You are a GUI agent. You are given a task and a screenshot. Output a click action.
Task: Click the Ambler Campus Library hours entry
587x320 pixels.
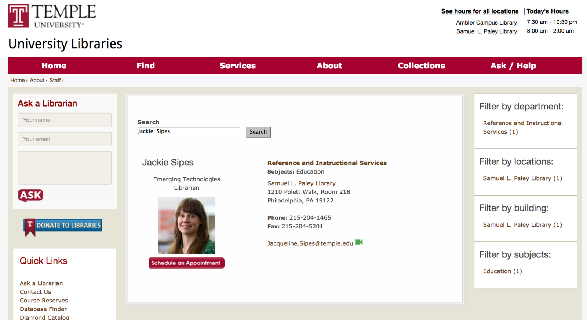pos(486,23)
